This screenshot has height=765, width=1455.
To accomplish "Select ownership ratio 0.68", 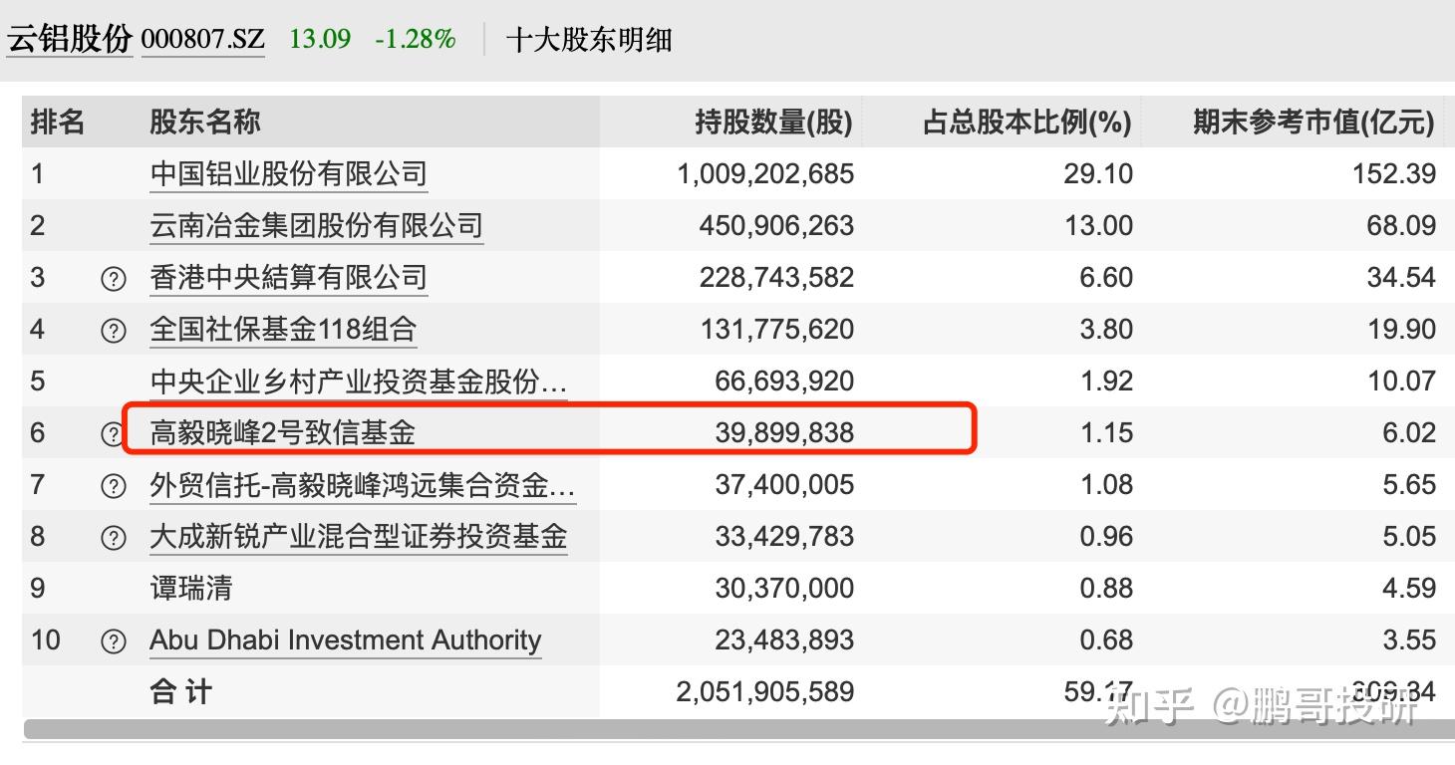I will coord(1106,640).
